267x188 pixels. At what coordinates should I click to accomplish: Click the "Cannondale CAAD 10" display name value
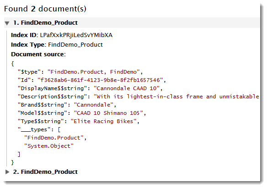point(127,88)
